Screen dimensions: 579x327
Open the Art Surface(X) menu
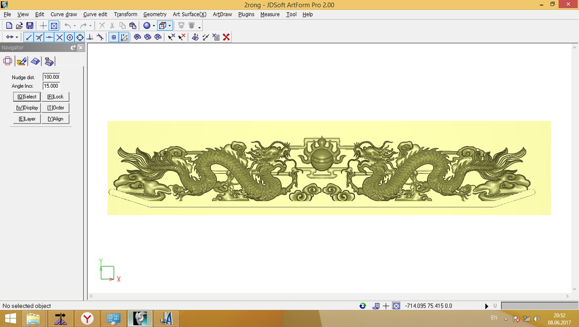pos(190,14)
